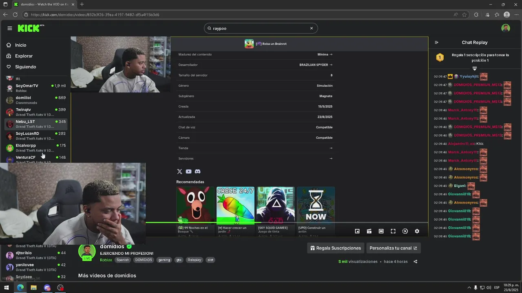Click the gaming tag
522x293 pixels.
point(164,260)
